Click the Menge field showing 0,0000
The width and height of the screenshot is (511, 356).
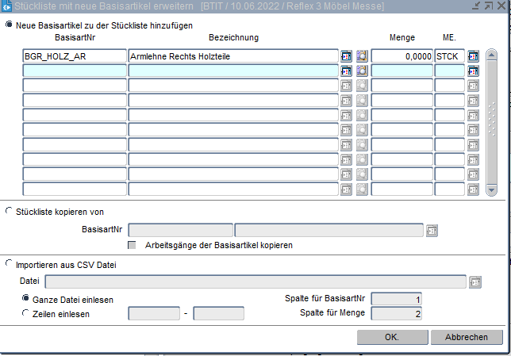click(401, 56)
